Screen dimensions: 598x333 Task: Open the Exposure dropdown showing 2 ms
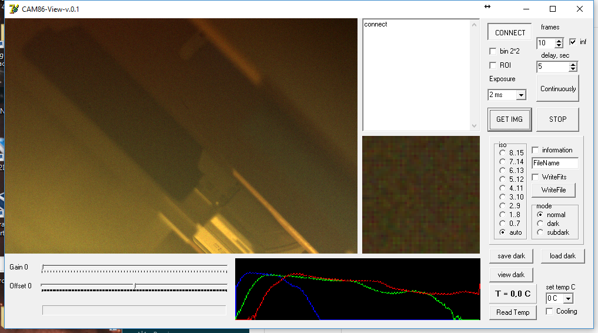[x=521, y=95]
